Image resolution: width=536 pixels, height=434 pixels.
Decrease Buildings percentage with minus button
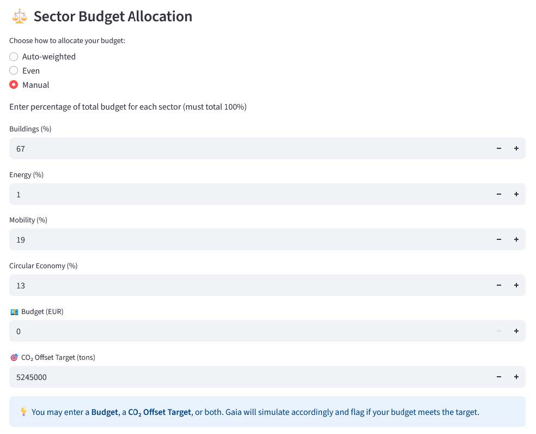pyautogui.click(x=498, y=148)
